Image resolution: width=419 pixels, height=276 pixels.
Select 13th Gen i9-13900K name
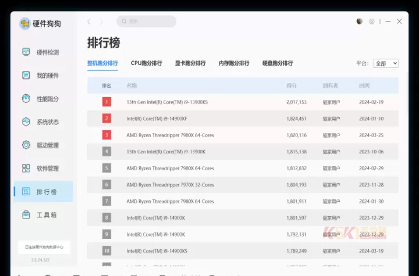[166, 152]
